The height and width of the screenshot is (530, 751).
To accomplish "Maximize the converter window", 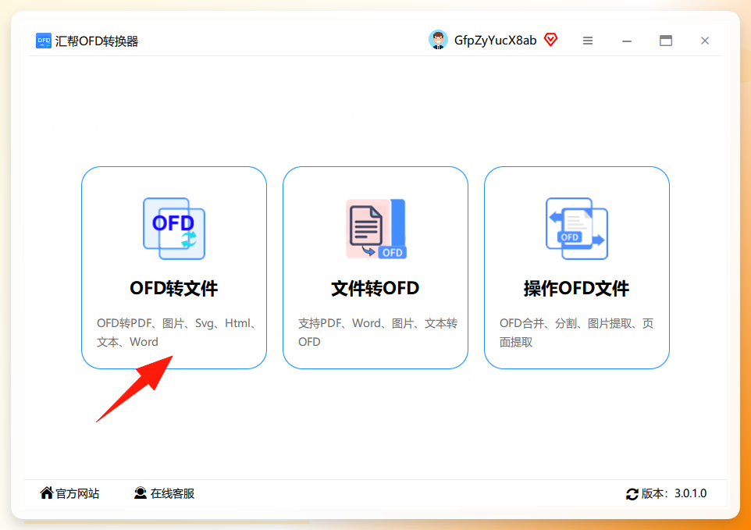I will pos(666,41).
